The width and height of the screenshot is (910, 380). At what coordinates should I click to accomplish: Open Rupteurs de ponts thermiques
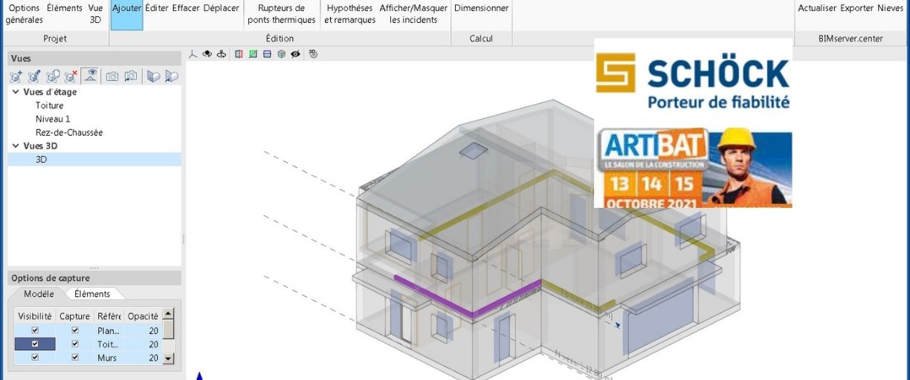[282, 14]
